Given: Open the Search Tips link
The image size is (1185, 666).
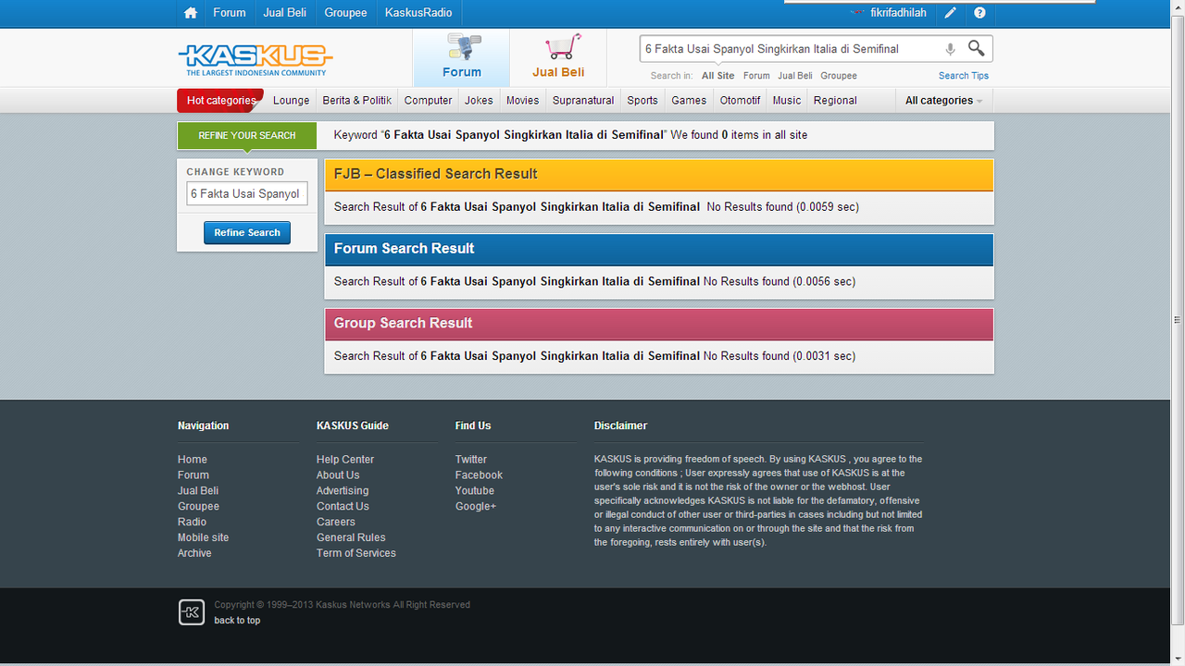Looking at the screenshot, I should click(964, 76).
